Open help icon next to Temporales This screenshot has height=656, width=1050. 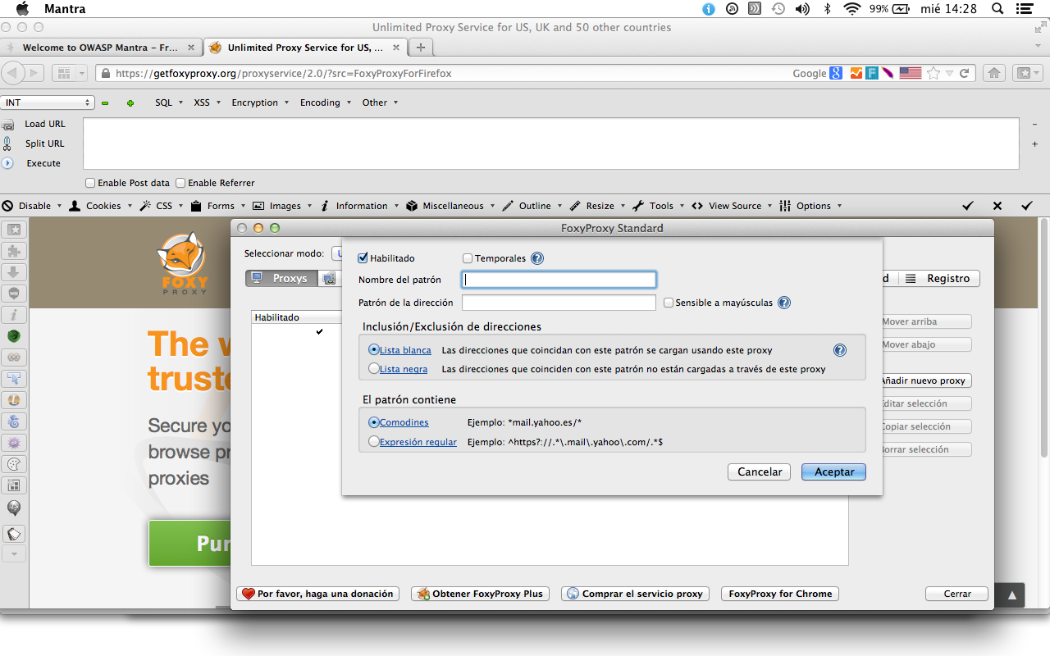coord(537,258)
